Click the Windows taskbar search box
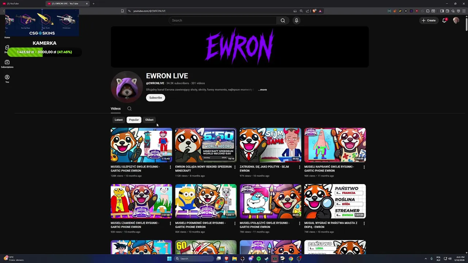Image resolution: width=468 pixels, height=263 pixels. coord(194,259)
